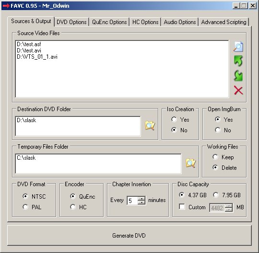Increase chapter insertion minutes with up arrow
This screenshot has width=259, height=253.
[x=141, y=198]
